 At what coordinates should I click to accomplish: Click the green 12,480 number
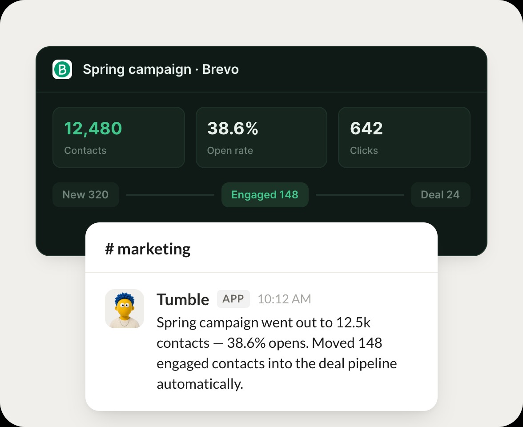click(93, 129)
